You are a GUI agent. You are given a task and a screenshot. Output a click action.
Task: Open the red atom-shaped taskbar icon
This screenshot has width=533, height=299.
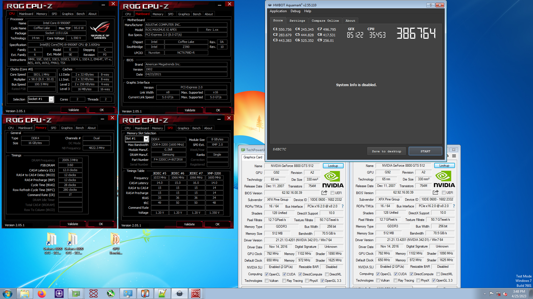click(94, 293)
